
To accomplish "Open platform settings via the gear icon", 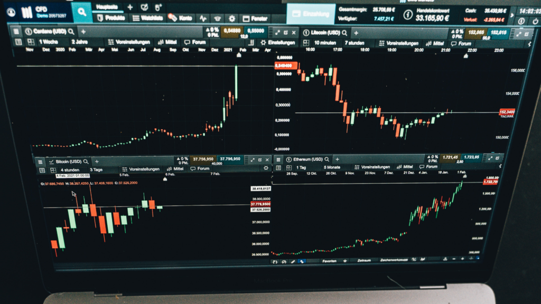I will 232,17.
